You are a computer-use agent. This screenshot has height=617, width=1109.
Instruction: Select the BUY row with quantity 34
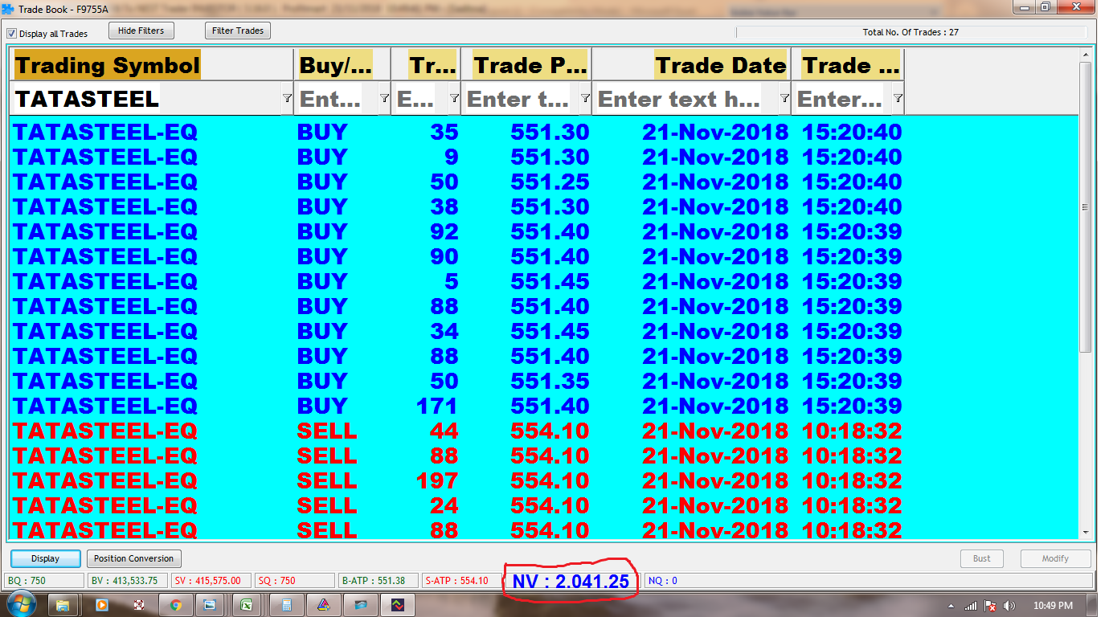tap(543, 331)
